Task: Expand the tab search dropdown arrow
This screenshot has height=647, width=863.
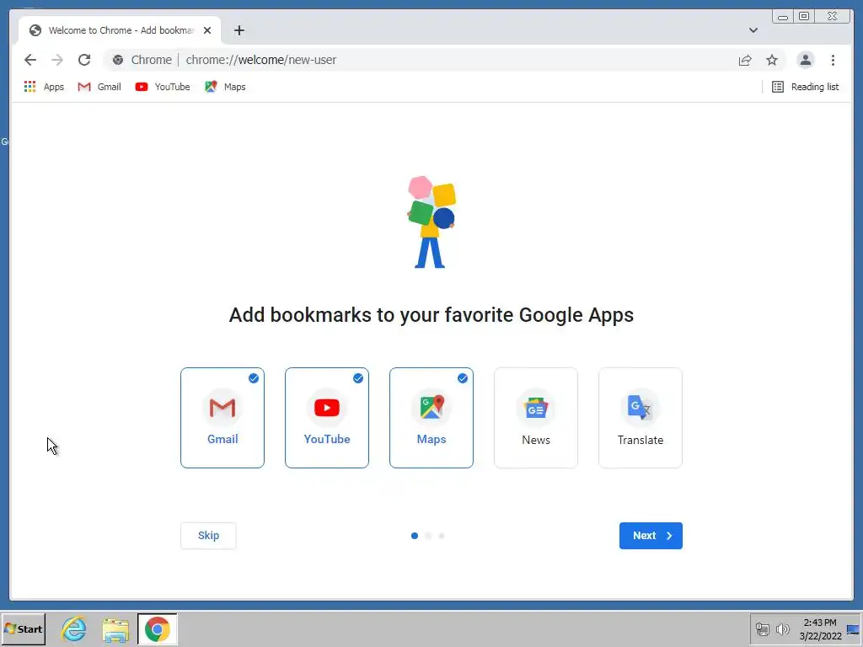Action: click(x=753, y=30)
